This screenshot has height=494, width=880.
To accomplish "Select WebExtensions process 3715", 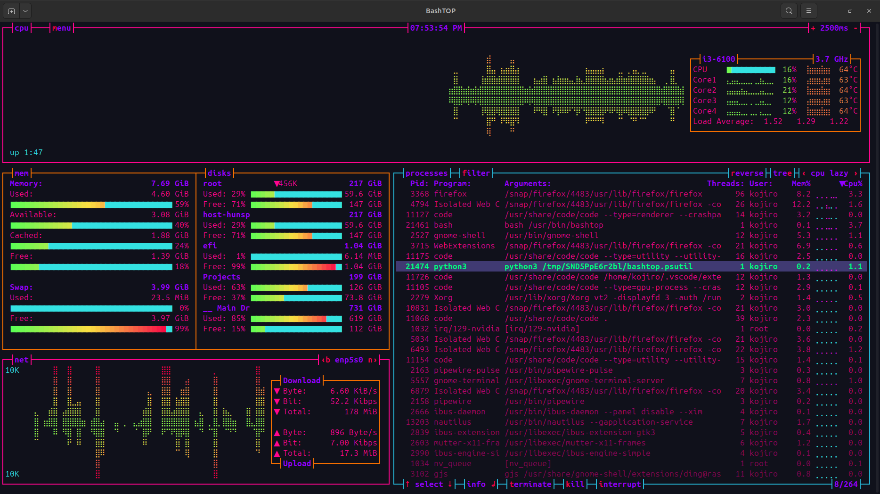I will [632, 246].
